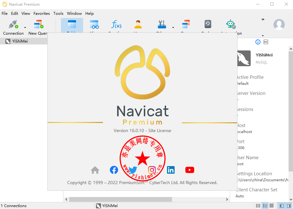Click the 1 Connections status text
The image size is (293, 209).
click(14, 206)
